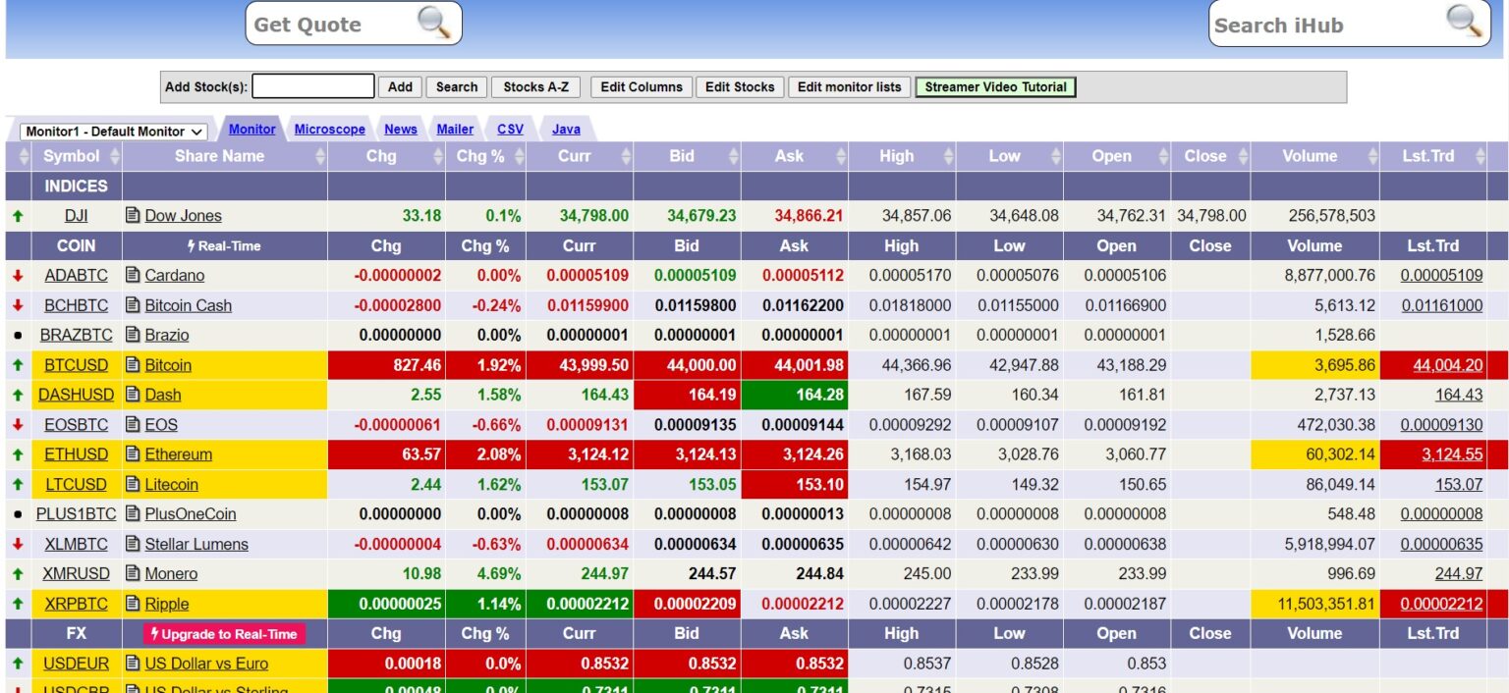This screenshot has width=1509, height=693.
Task: Click the red down arrow beside ADABTC
Action: coord(18,276)
